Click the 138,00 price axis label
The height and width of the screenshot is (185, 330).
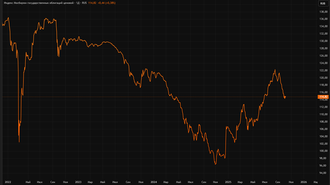tap(323, 12)
